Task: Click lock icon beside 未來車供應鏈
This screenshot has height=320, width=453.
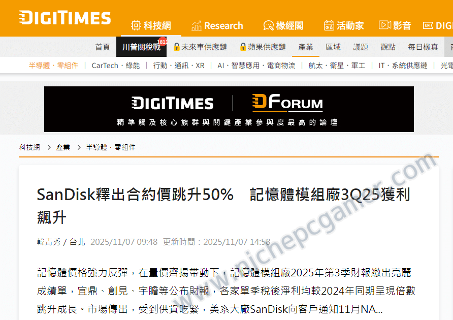Action: tap(177, 47)
